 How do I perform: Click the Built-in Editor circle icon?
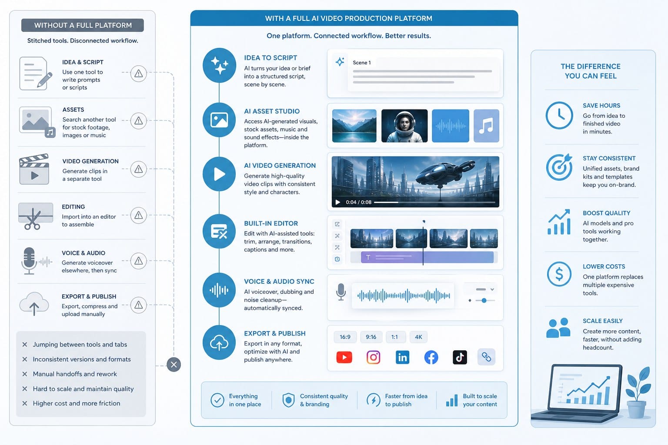[x=219, y=232]
